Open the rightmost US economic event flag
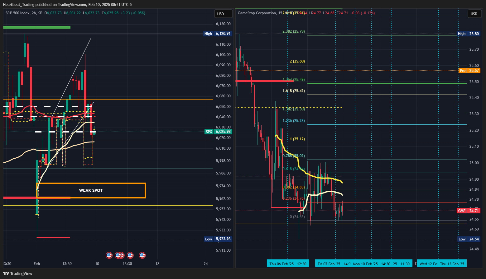The height and width of the screenshot is (279, 486). (142, 255)
